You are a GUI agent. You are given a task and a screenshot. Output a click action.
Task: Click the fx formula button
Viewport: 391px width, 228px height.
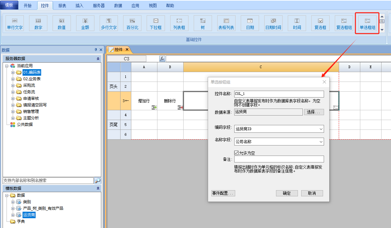(x=162, y=59)
